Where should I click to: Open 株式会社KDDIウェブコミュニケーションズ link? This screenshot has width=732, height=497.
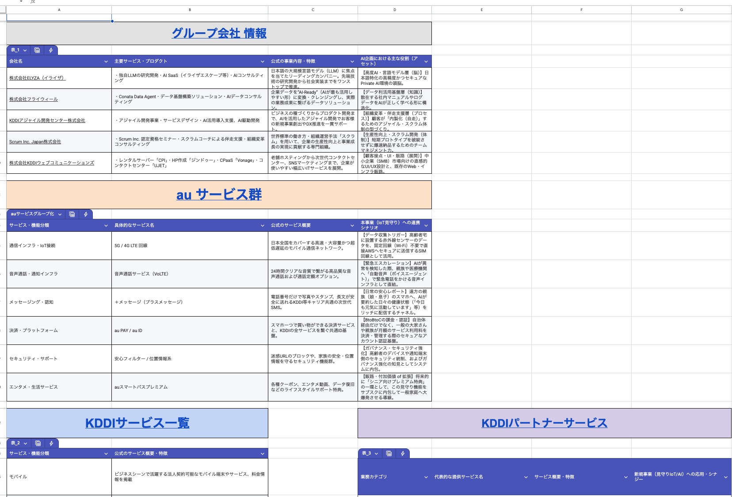(x=52, y=163)
